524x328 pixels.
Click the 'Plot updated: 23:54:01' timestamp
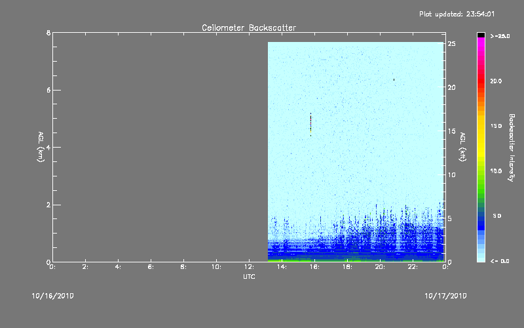(457, 14)
